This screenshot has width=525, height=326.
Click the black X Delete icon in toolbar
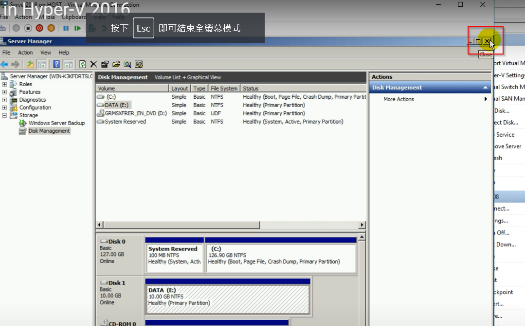(x=94, y=64)
